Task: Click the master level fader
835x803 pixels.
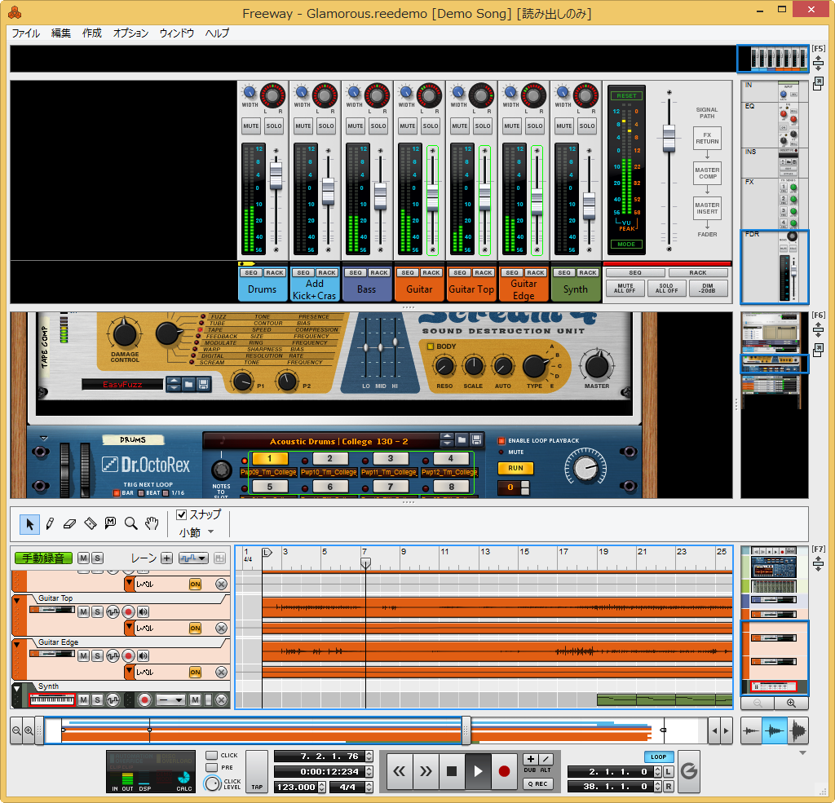Action: [x=669, y=138]
